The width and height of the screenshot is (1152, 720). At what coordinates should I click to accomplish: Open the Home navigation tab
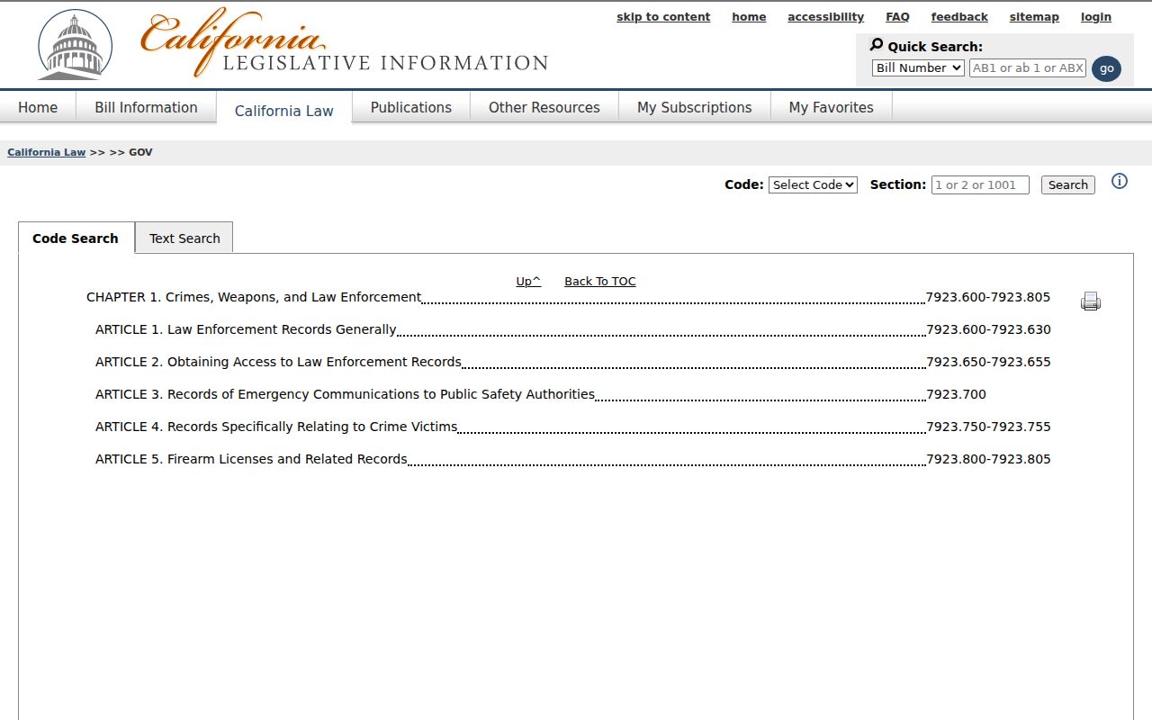38,107
